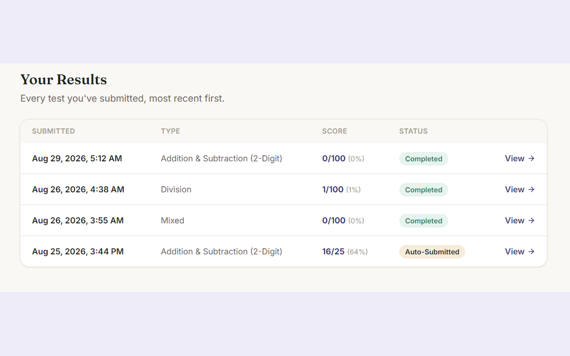Click the SCORE column header
570x356 pixels.
point(334,131)
